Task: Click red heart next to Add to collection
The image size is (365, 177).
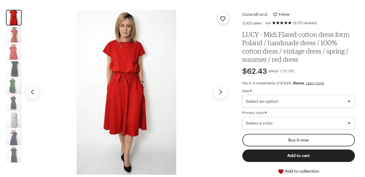Action: (x=281, y=171)
